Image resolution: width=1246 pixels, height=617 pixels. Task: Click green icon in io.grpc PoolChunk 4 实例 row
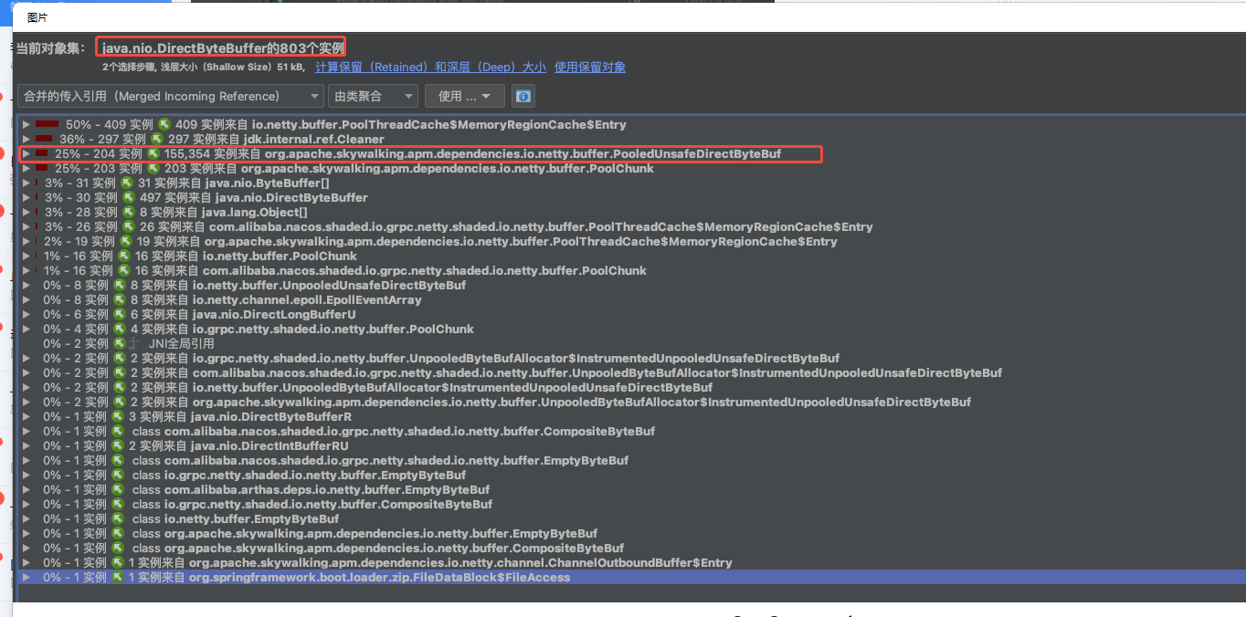(x=120, y=329)
